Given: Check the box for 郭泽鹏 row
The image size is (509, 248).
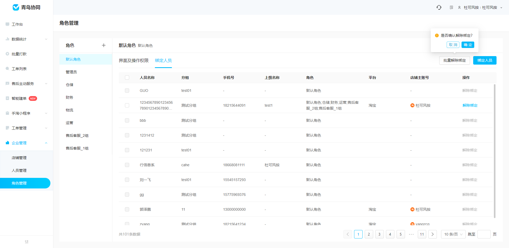Looking at the screenshot, I should [x=127, y=209].
